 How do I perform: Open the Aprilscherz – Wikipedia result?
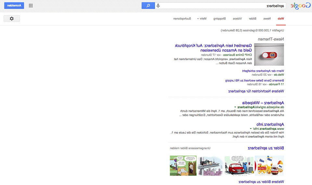point(263,103)
